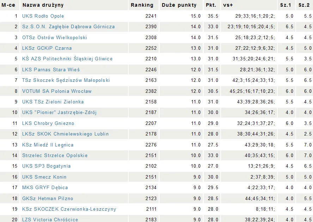Open TSz Skoczek Sędziszów Małopolski page

(66, 80)
